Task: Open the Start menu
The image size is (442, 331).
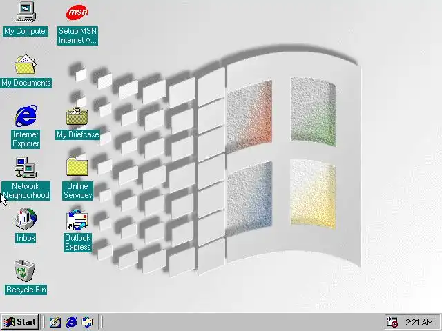Action: tap(20, 322)
